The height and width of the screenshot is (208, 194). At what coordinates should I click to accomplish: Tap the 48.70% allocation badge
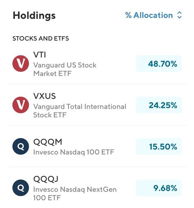[x=159, y=64]
